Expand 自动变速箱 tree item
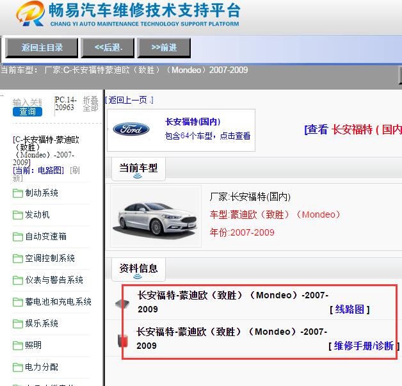Image resolution: width=402 pixels, height=386 pixels. (46, 237)
